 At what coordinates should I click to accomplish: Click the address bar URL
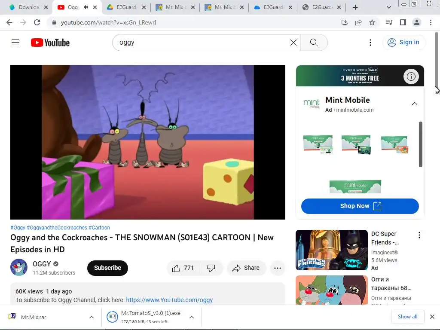[109, 22]
